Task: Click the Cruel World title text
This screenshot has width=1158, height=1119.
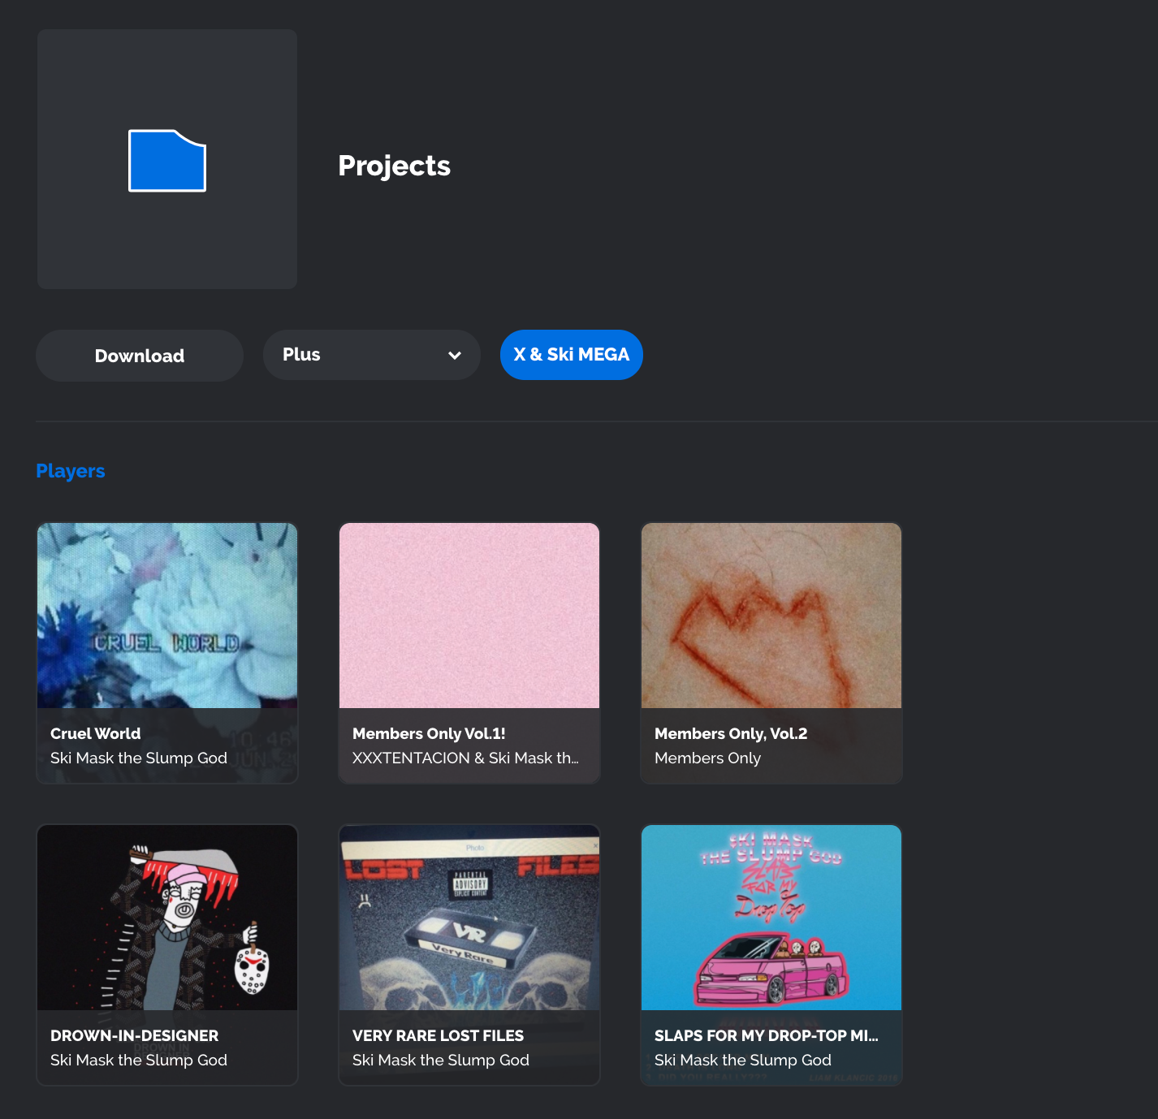Action: (x=96, y=733)
